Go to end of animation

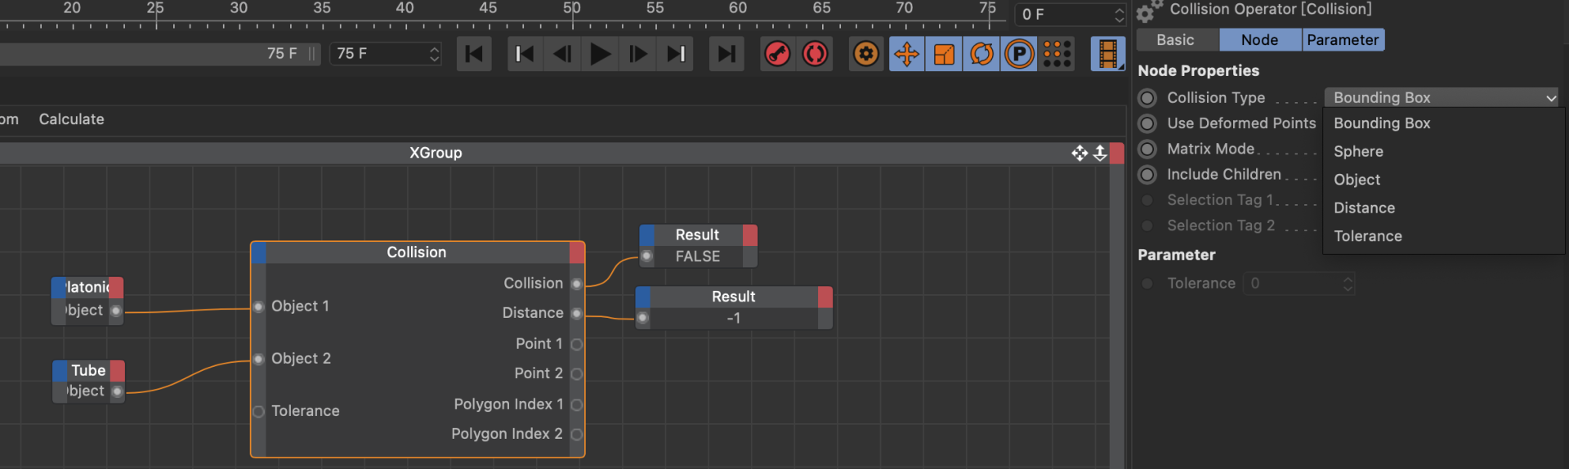pos(726,54)
